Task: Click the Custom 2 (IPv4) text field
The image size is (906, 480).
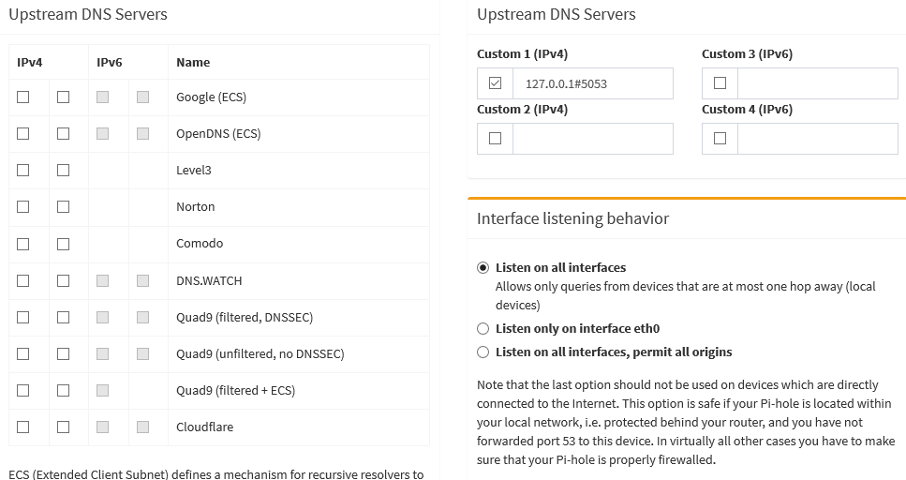Action: (x=592, y=139)
